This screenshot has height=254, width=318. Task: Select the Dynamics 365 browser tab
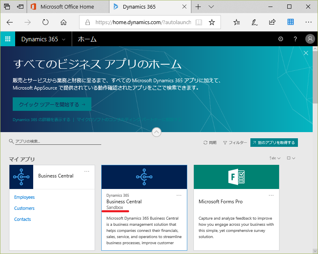coord(150,7)
